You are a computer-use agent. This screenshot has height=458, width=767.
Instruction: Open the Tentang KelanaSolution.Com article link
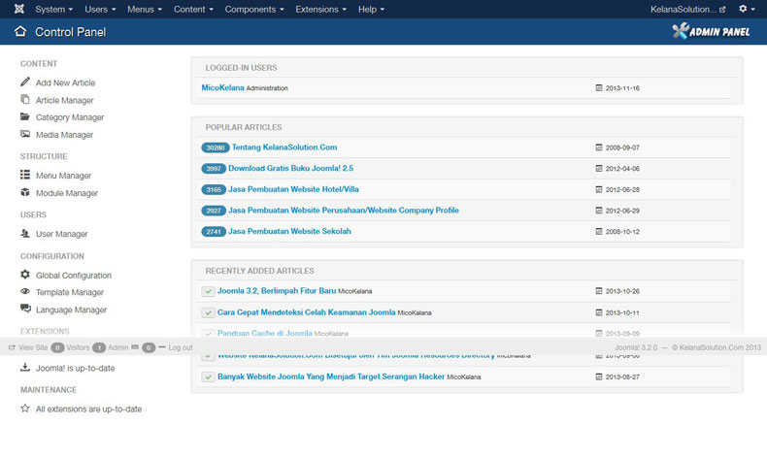284,147
